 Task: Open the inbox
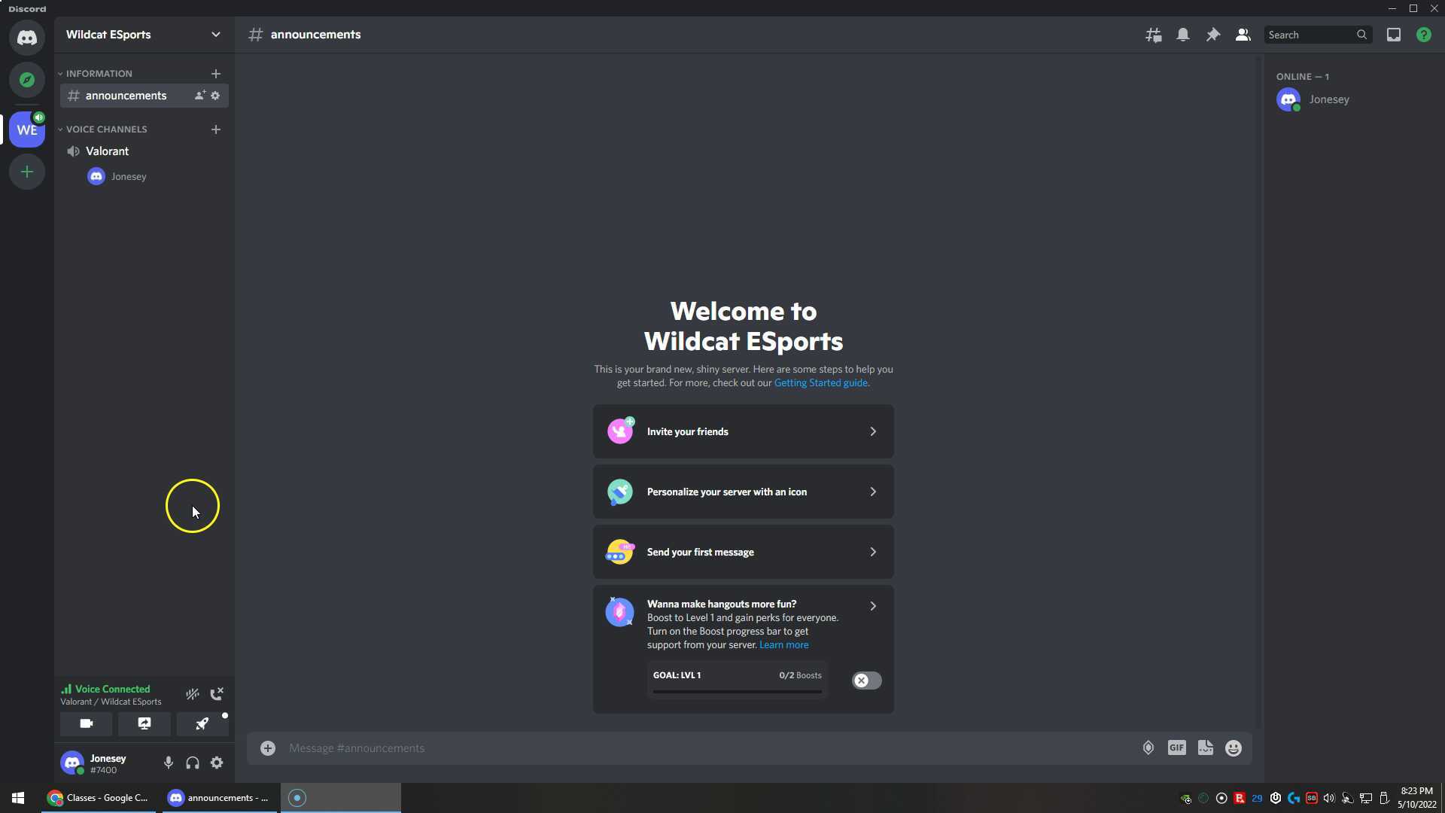(x=1394, y=35)
